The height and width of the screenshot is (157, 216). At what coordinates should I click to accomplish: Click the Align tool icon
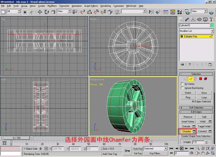tap(158, 12)
